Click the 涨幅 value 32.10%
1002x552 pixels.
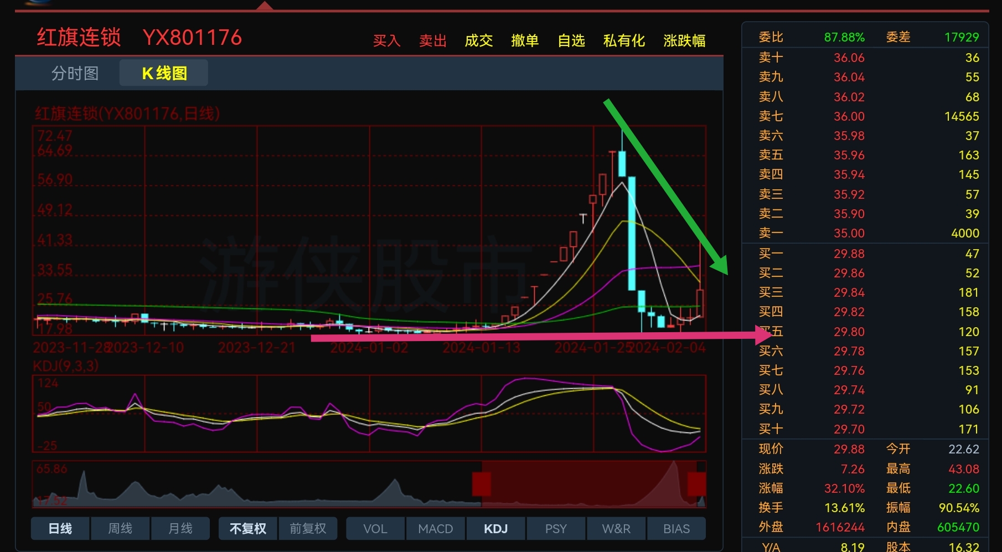pos(844,488)
